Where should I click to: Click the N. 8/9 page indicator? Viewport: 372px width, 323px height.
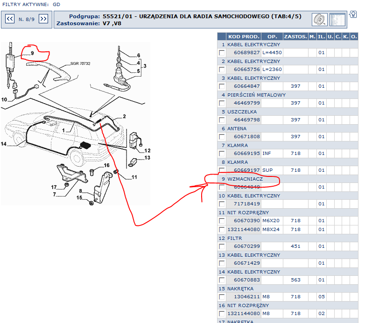pyautogui.click(x=27, y=20)
